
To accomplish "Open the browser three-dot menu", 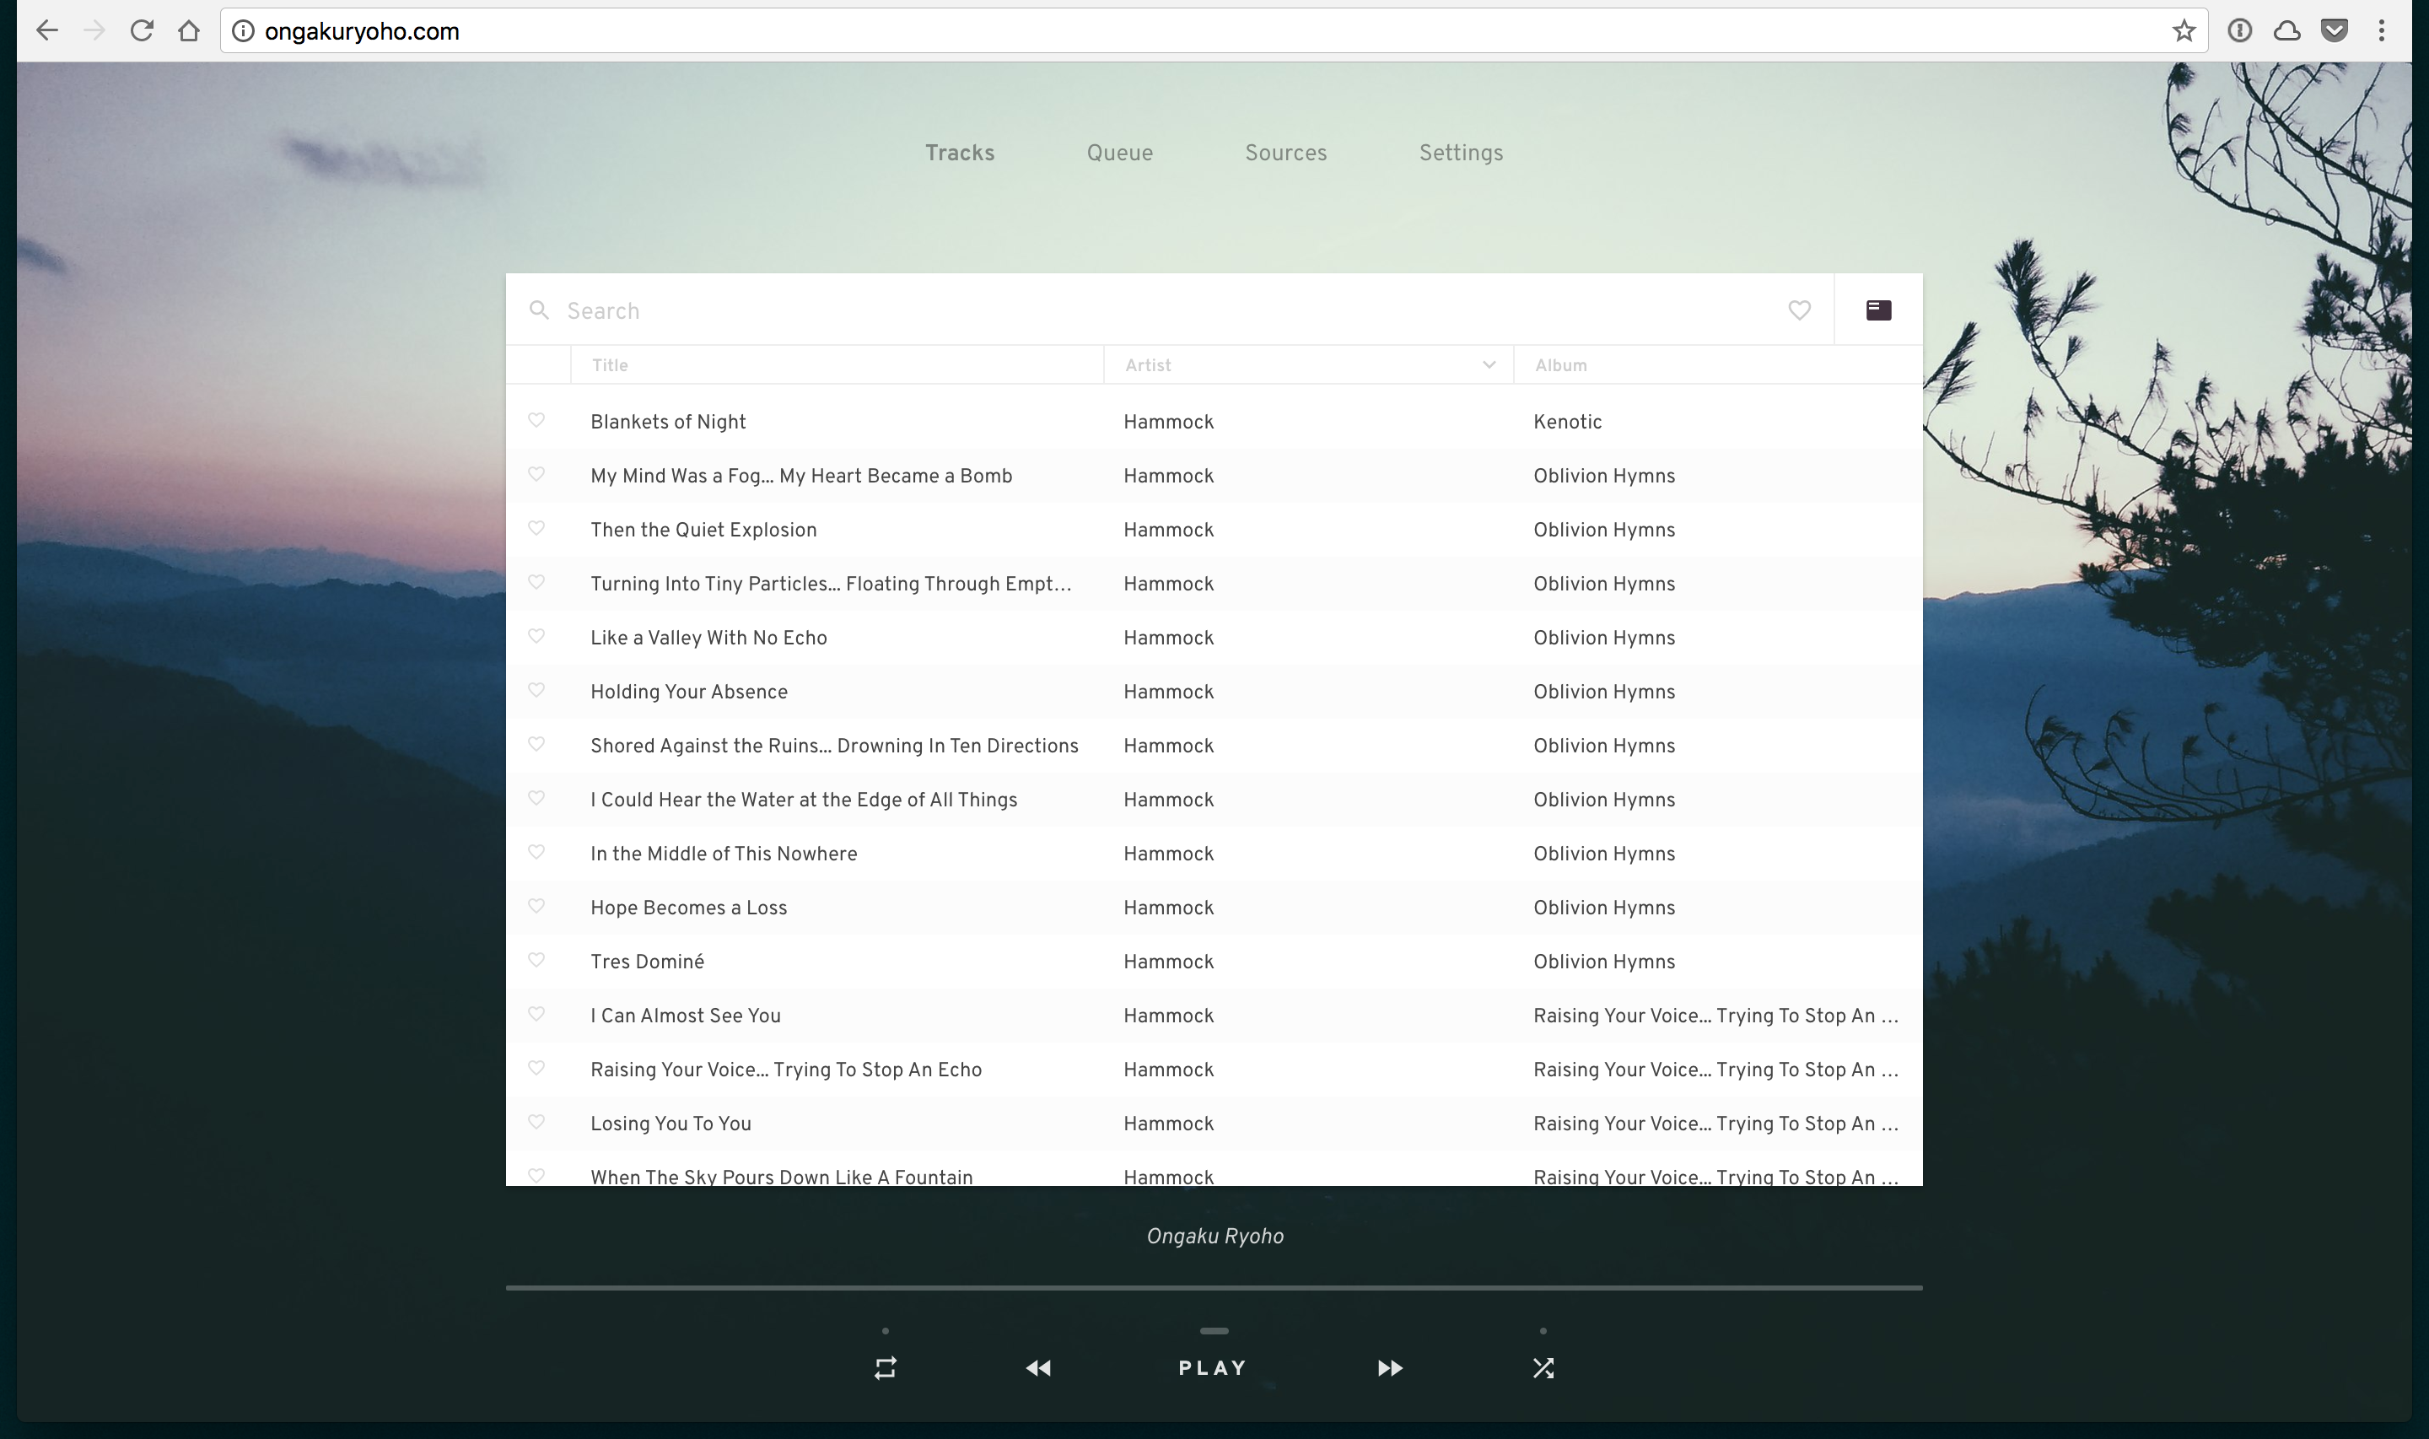I will [x=2382, y=30].
